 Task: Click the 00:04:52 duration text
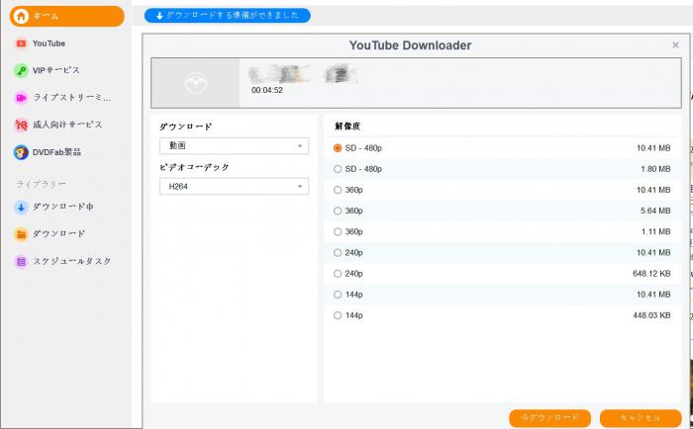(x=267, y=90)
